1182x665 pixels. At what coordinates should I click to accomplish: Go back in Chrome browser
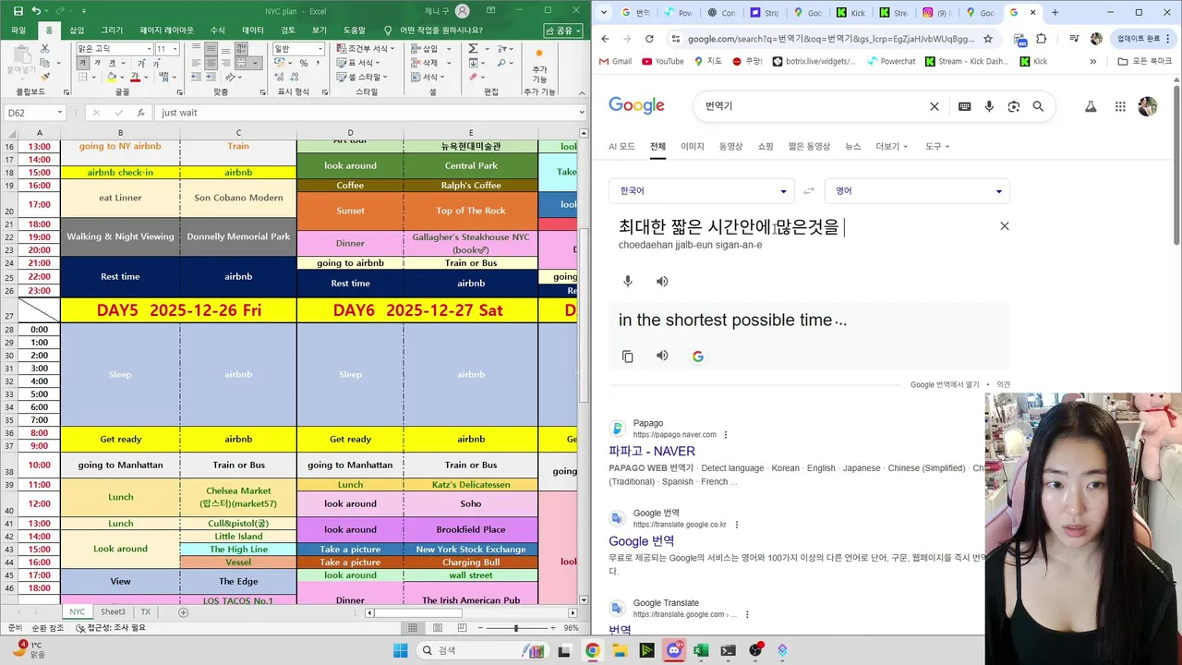[605, 39]
